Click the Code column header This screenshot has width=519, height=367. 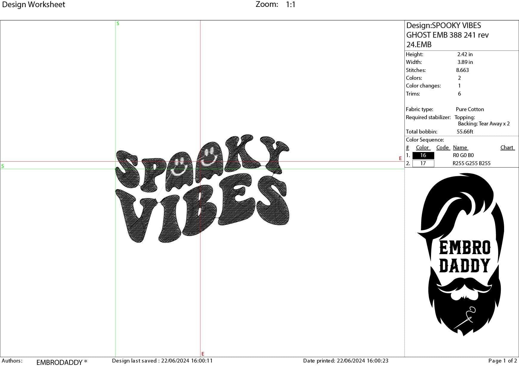[442, 148]
